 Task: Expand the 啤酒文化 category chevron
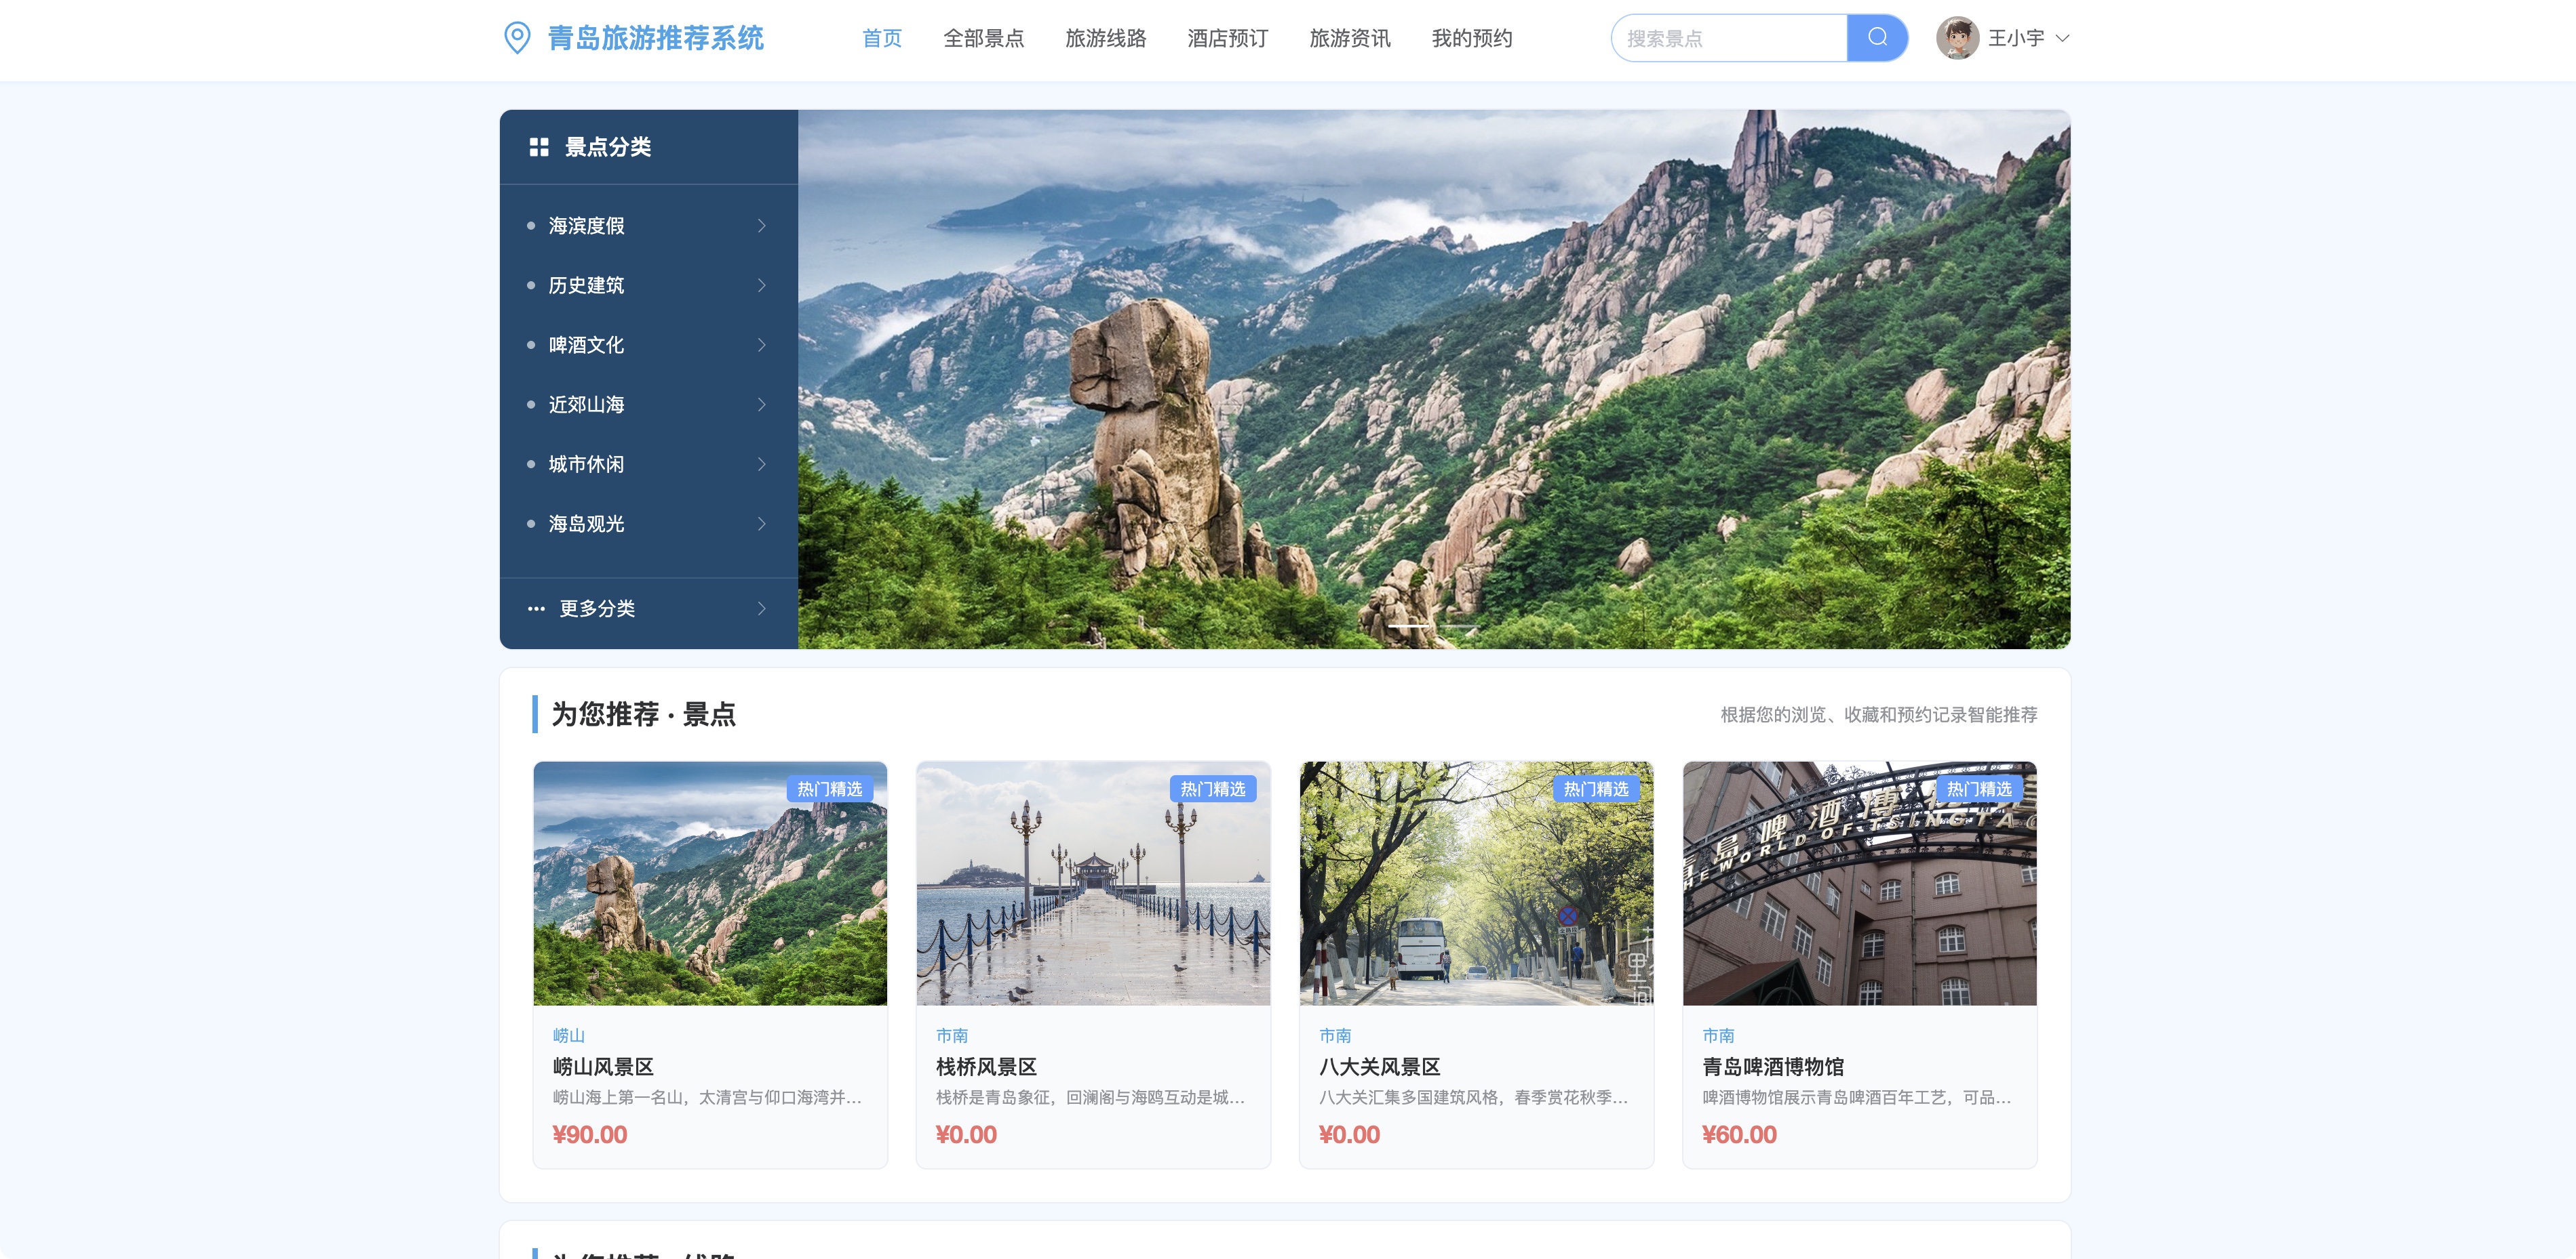[x=762, y=345]
